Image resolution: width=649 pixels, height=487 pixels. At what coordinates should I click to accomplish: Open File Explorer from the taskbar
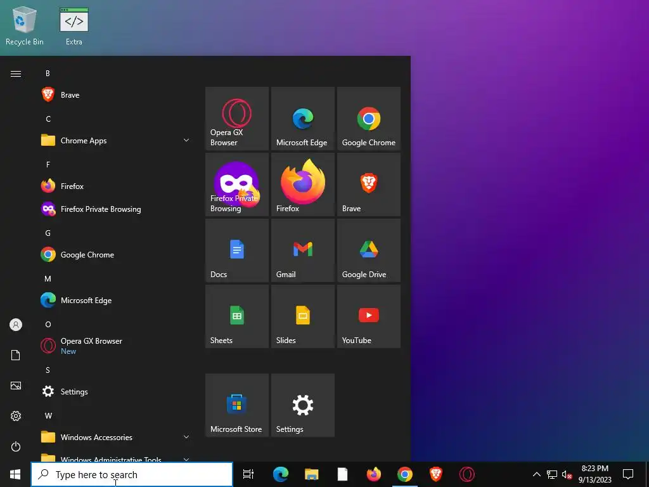(311, 474)
